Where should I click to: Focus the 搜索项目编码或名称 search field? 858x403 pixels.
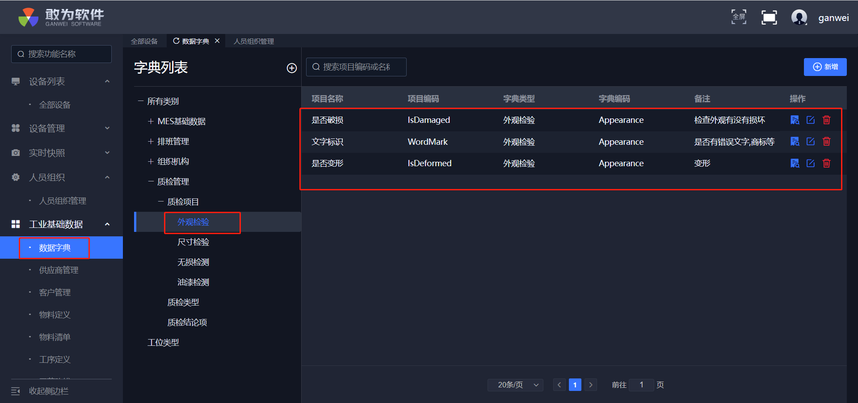click(356, 67)
